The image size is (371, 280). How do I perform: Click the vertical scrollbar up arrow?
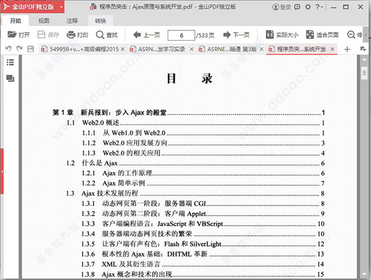tap(364, 59)
